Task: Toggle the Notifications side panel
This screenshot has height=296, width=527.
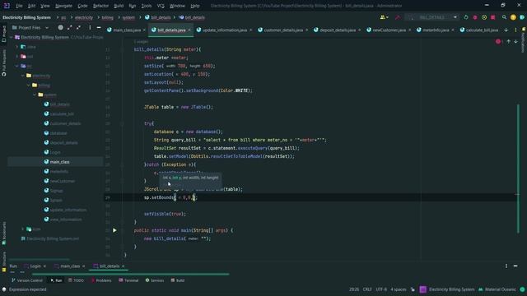Action: click(523, 40)
